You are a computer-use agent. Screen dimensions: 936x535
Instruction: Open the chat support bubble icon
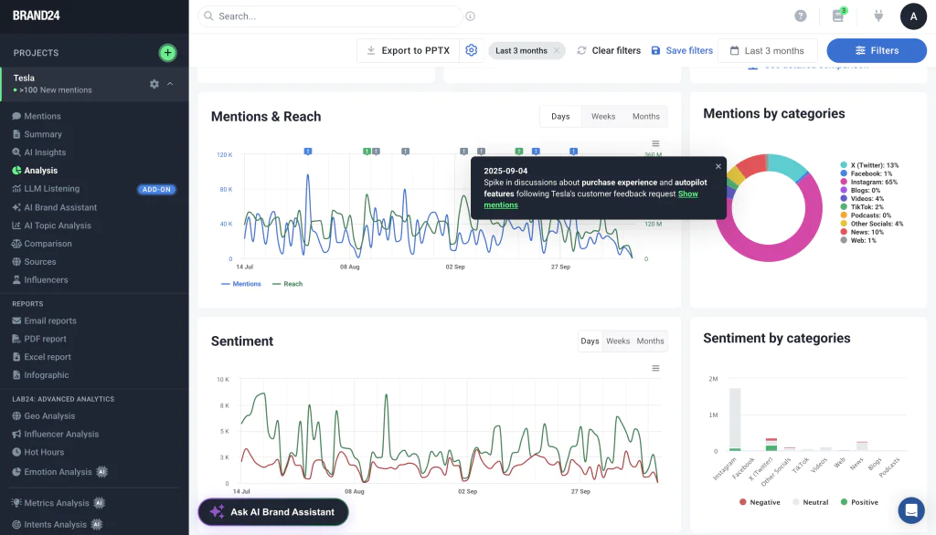pyautogui.click(x=910, y=510)
